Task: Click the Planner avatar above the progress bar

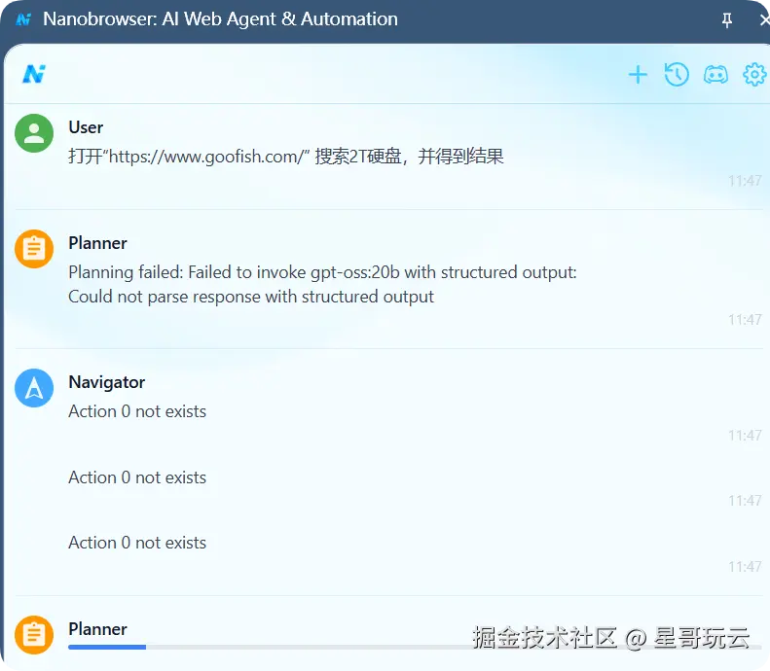Action: tap(34, 636)
